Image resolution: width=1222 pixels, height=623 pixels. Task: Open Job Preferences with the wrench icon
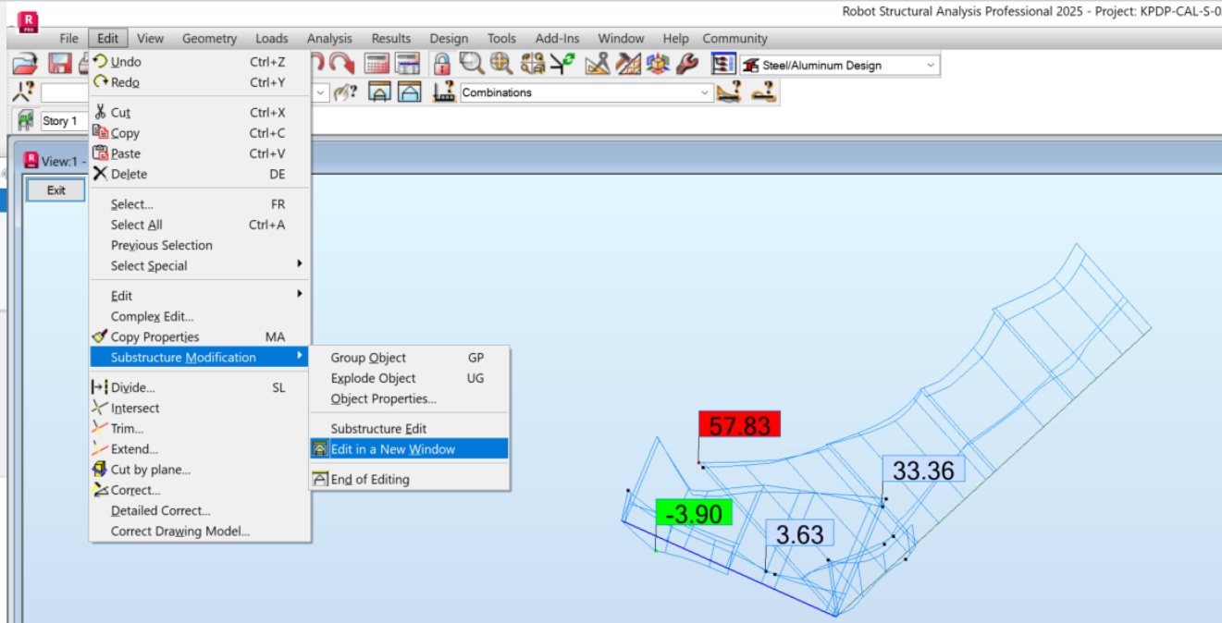click(685, 63)
